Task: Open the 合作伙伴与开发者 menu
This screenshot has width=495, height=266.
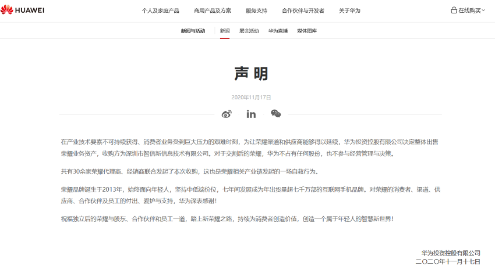Action: 303,11
